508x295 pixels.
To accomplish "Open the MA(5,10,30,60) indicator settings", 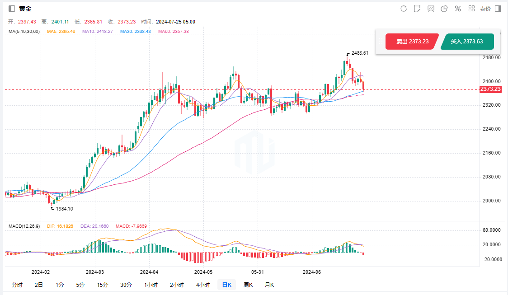I will [24, 31].
